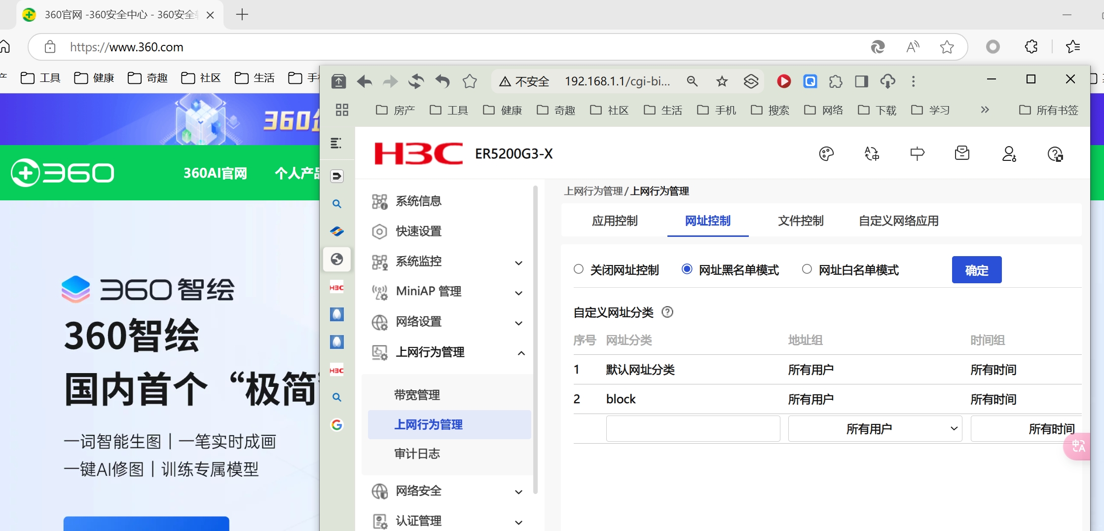
Task: Open the 所有用户 address group dropdown
Action: (875, 429)
